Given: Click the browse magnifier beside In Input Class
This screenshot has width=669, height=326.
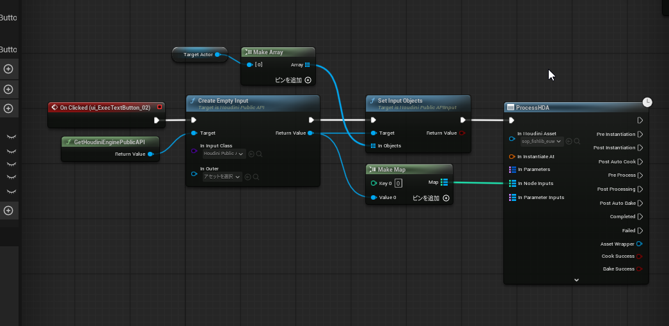Looking at the screenshot, I should pyautogui.click(x=259, y=154).
